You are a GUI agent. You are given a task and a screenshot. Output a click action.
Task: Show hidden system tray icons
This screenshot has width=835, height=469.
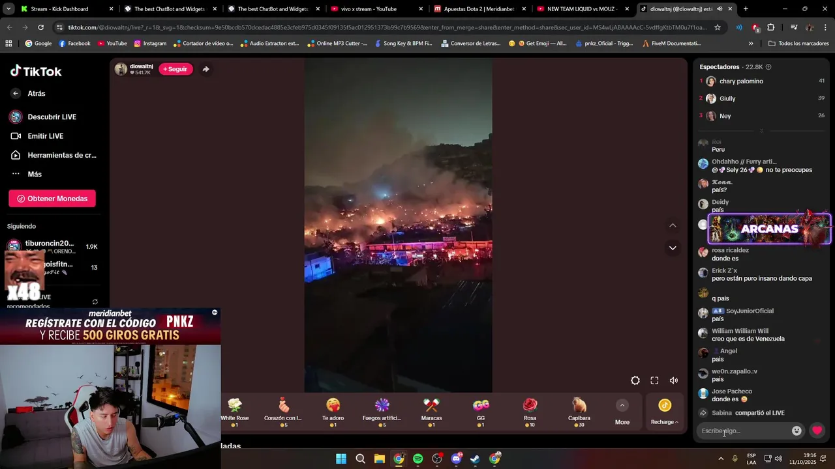point(721,459)
